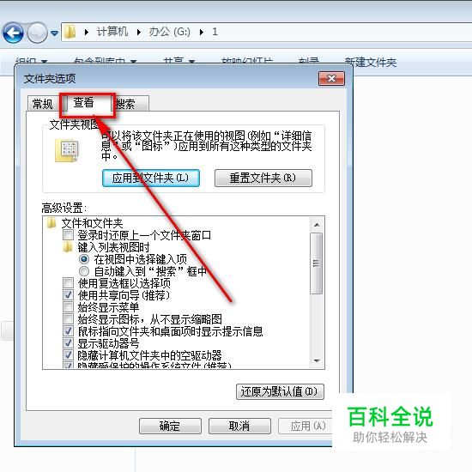Select 在视图中选择键入项 radio button

pos(84,259)
